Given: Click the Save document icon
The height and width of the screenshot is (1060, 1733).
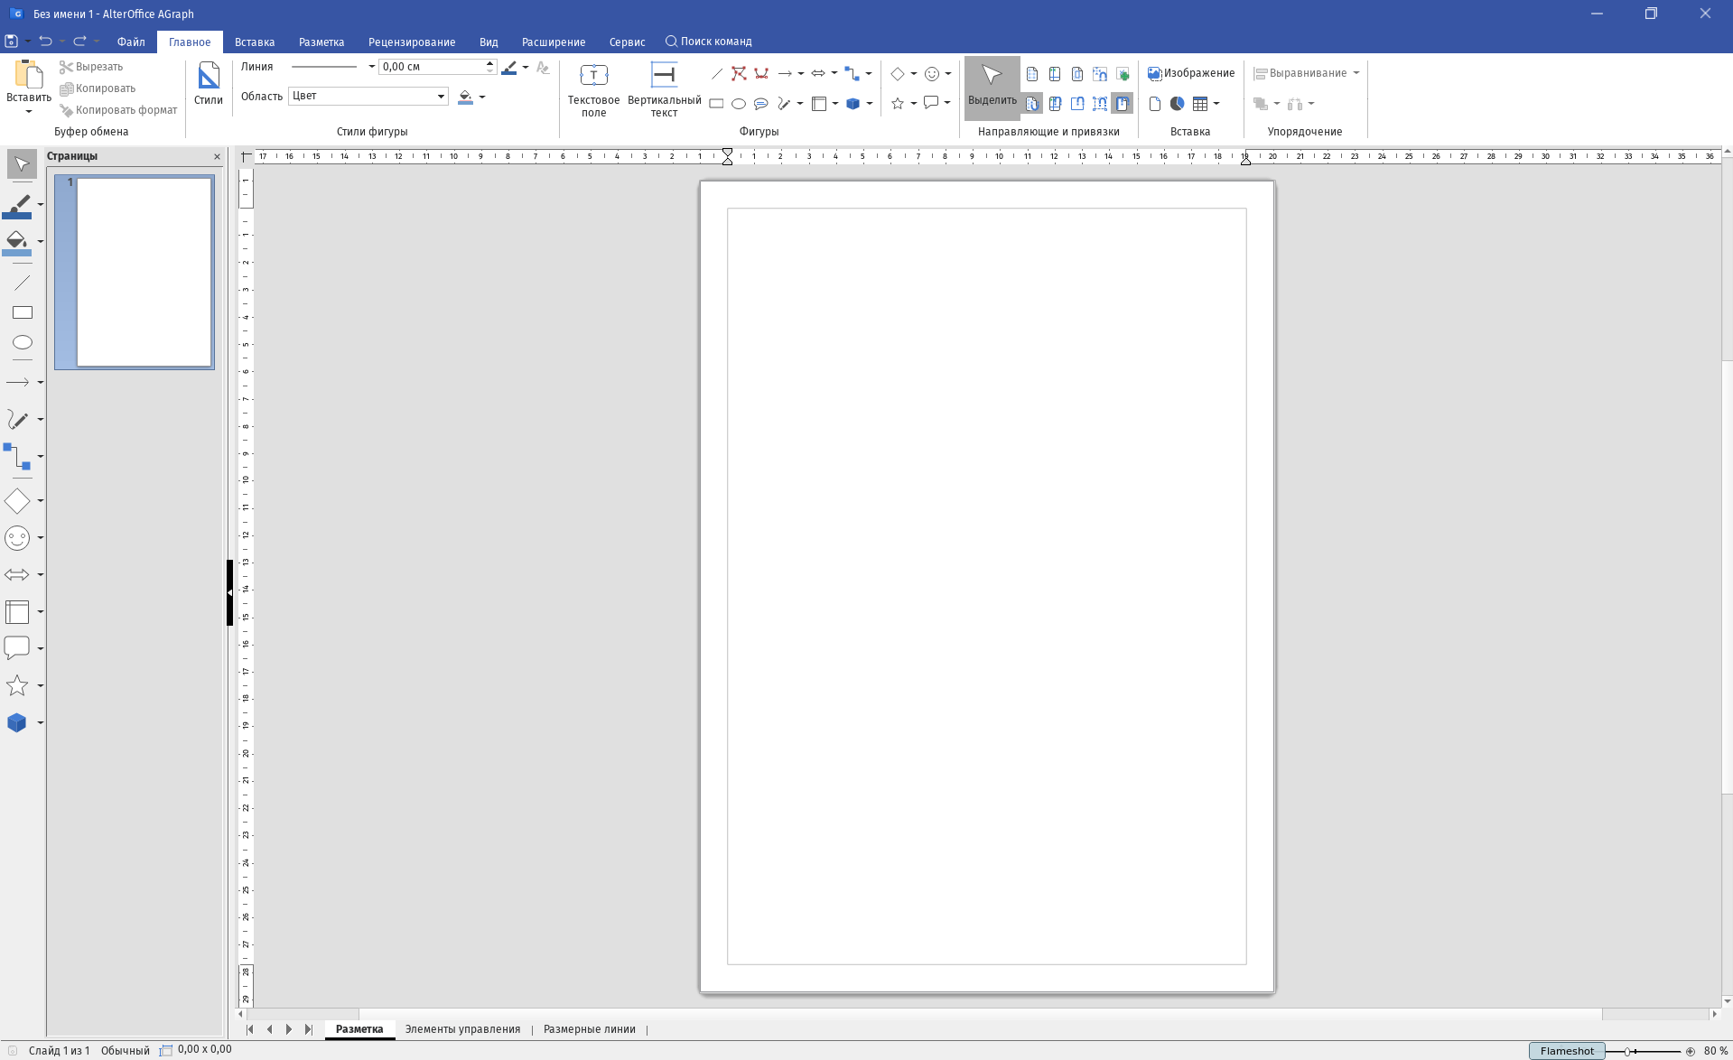Looking at the screenshot, I should tap(11, 42).
